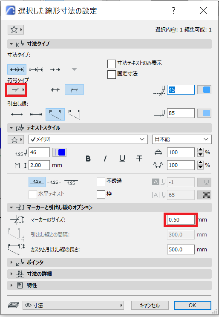Enable 寸法テキストのみ表示 checkbox
This screenshot has width=219, height=317.
tap(112, 63)
